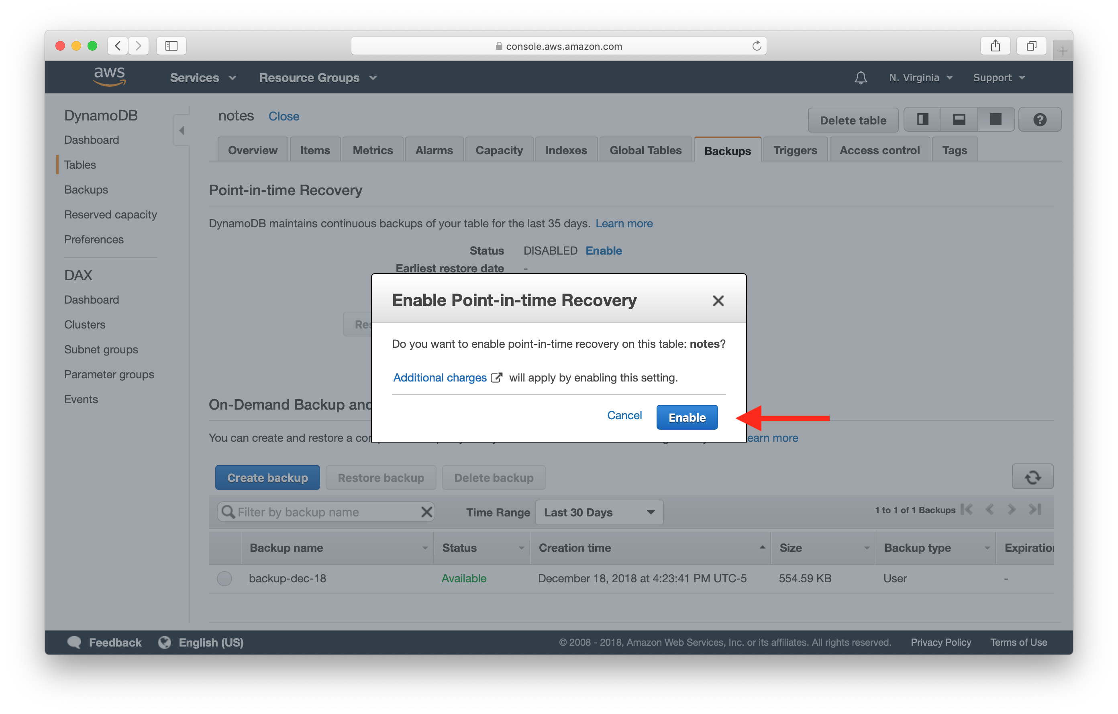Open the Additional charges link
The width and height of the screenshot is (1118, 714).
[440, 378]
